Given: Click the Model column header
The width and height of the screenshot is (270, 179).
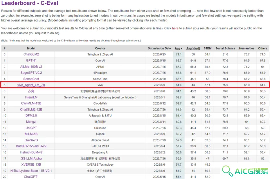Looking at the screenshot, I should [x=31, y=48].
